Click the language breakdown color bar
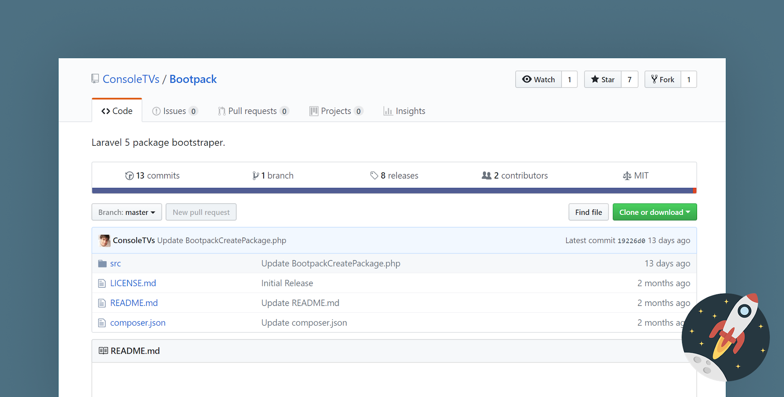 (394, 190)
